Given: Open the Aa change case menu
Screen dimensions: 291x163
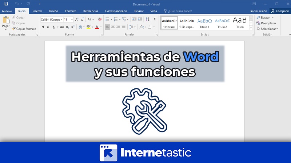Looking at the screenshot, I should pyautogui.click(x=91, y=20).
